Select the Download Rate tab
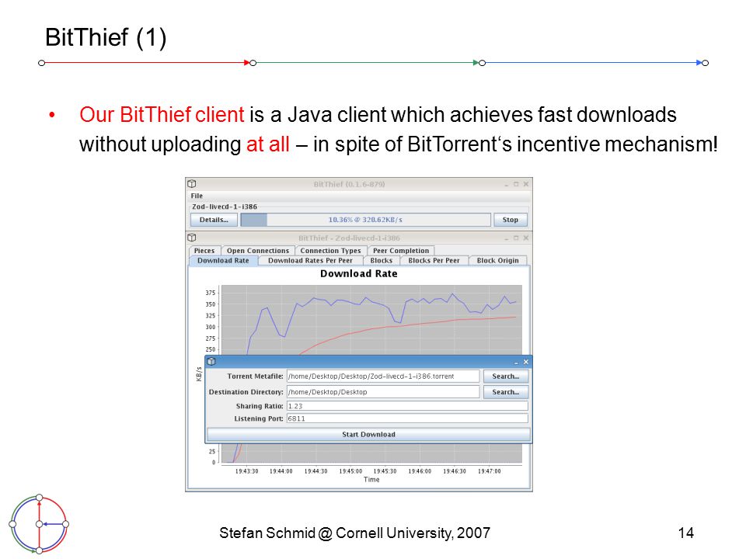746x559 pixels. click(x=223, y=261)
